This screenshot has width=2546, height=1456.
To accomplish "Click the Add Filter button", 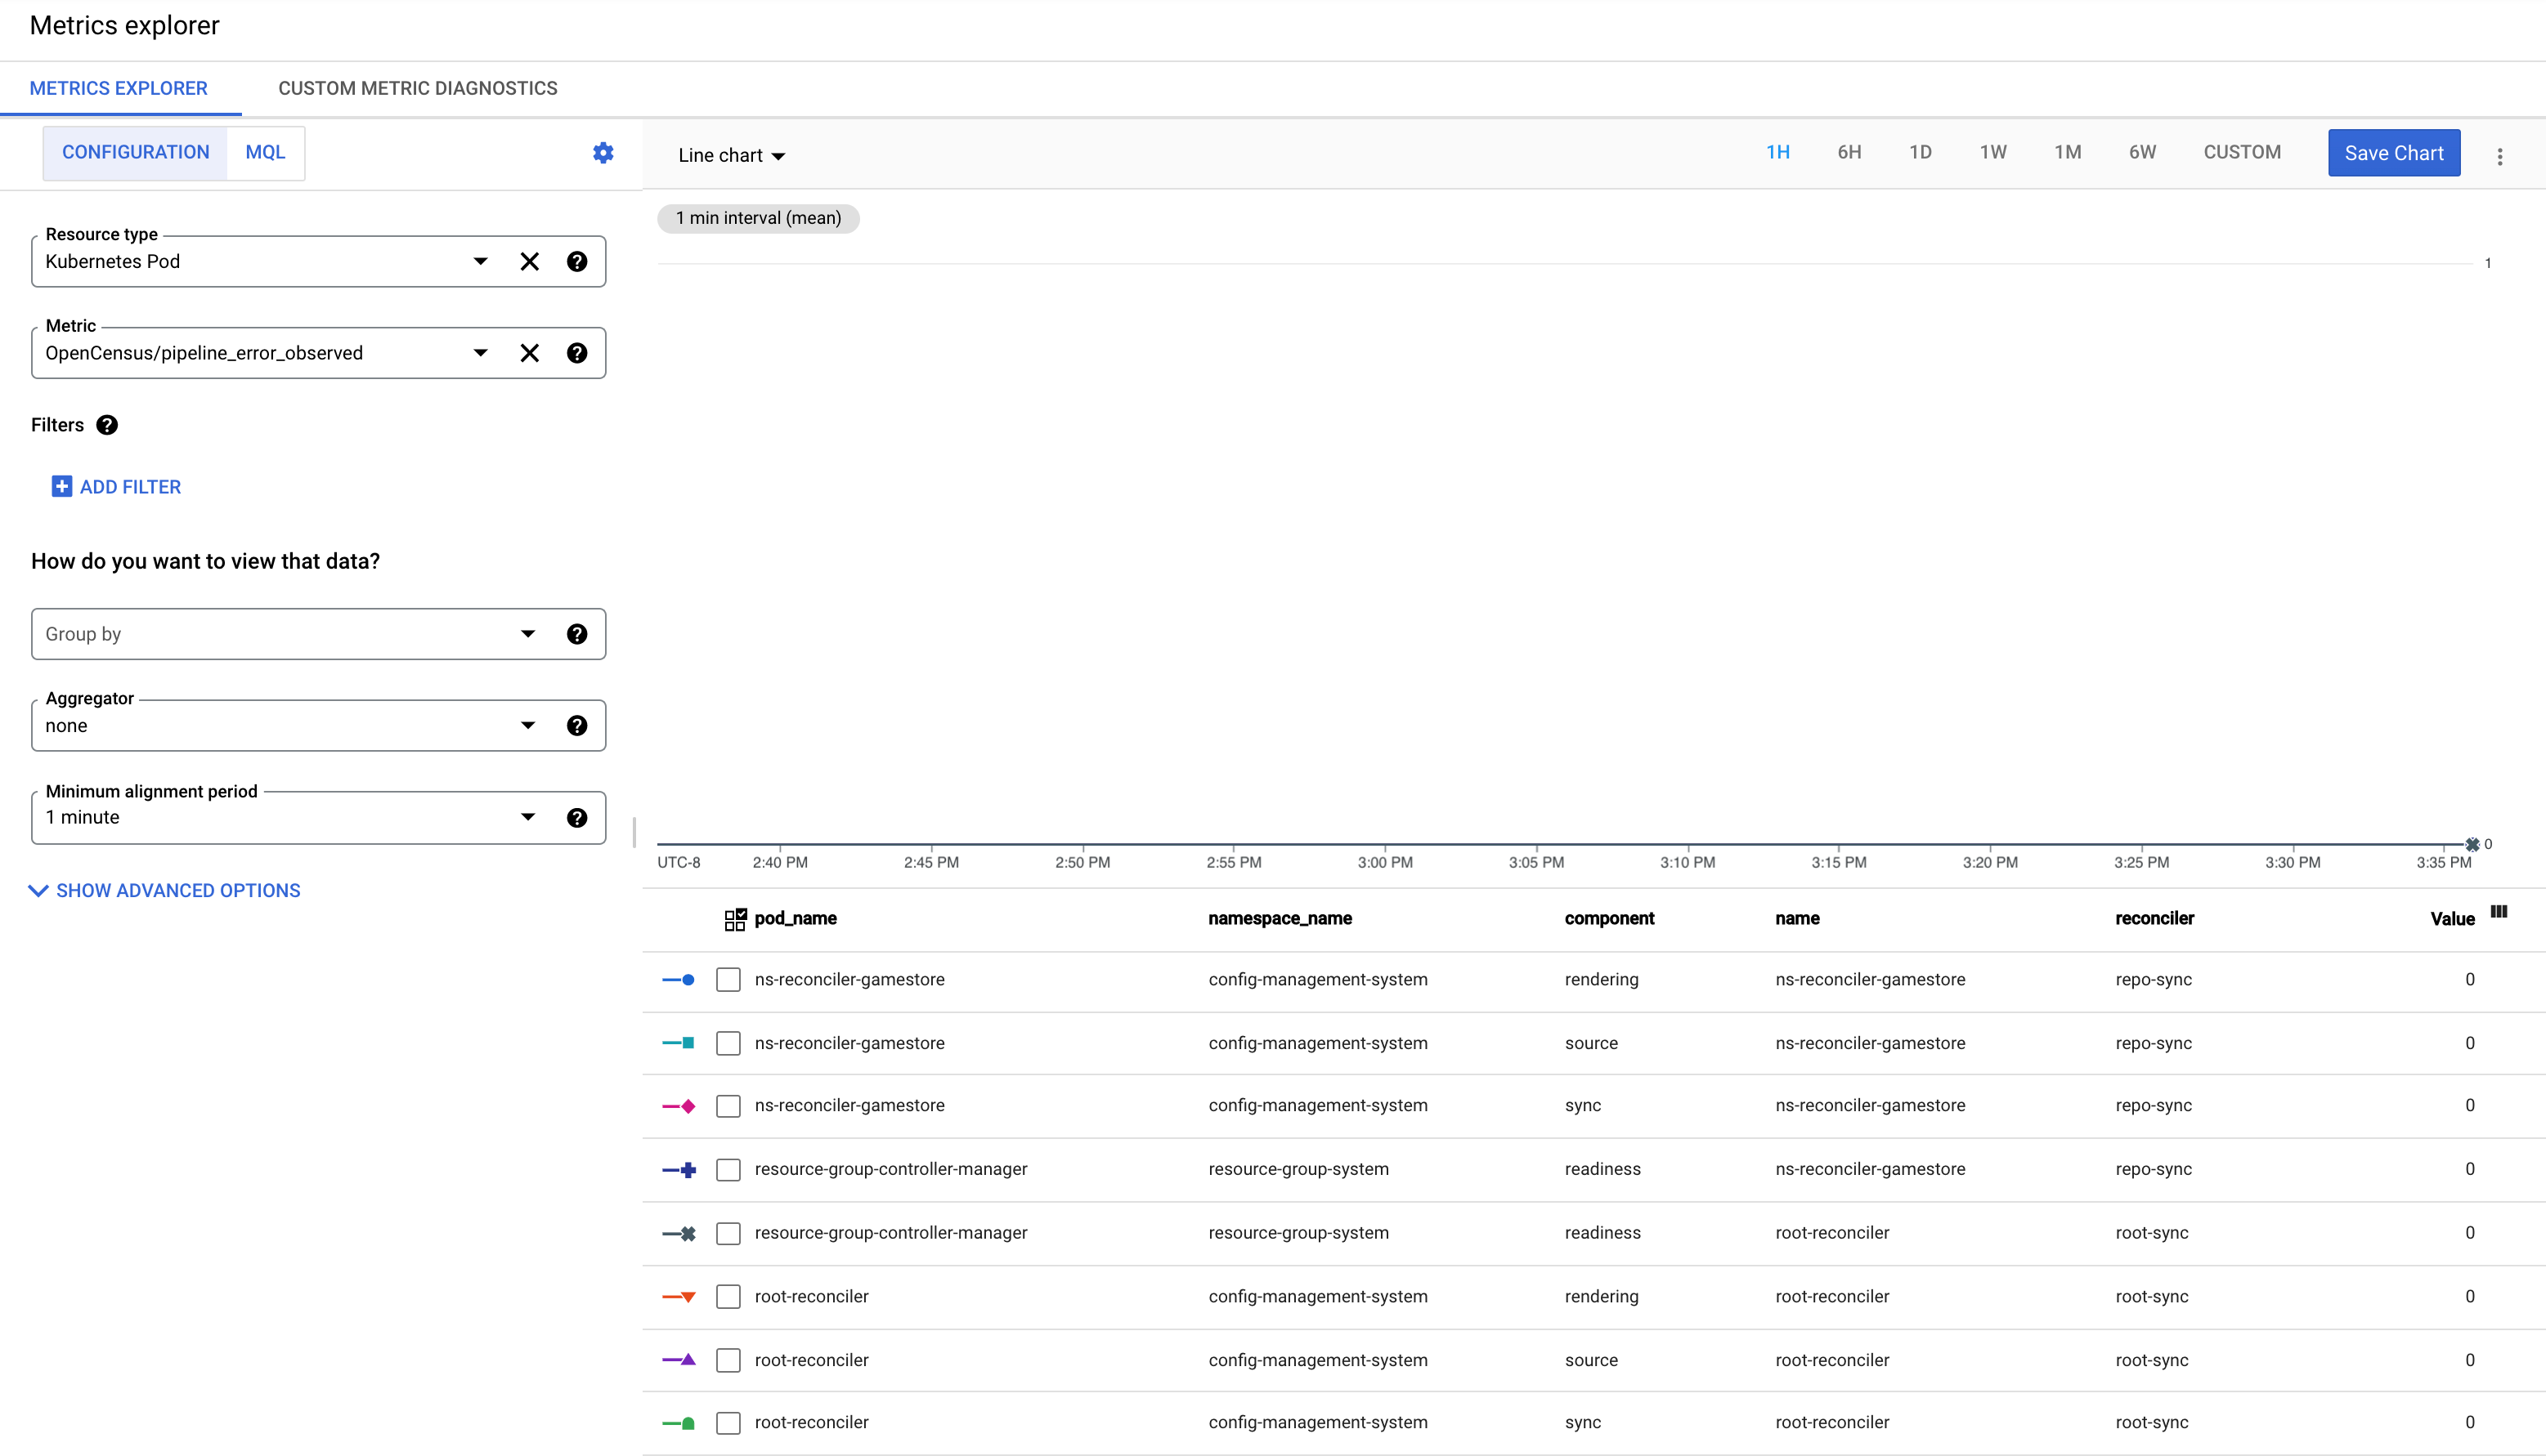I will coord(115,486).
